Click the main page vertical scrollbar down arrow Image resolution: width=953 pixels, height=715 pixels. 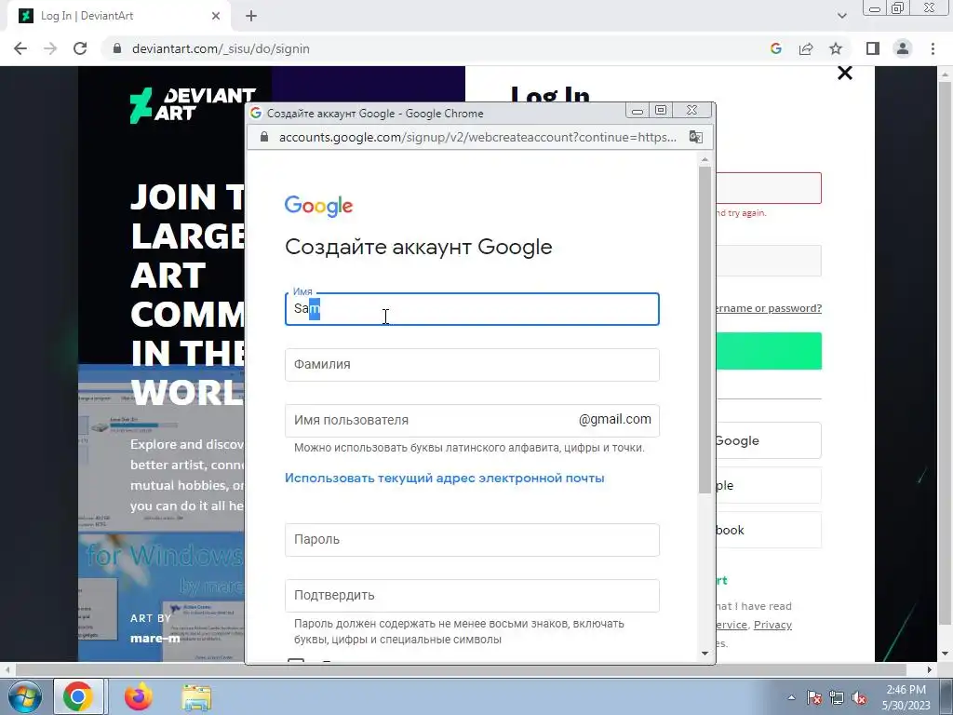tap(946, 654)
